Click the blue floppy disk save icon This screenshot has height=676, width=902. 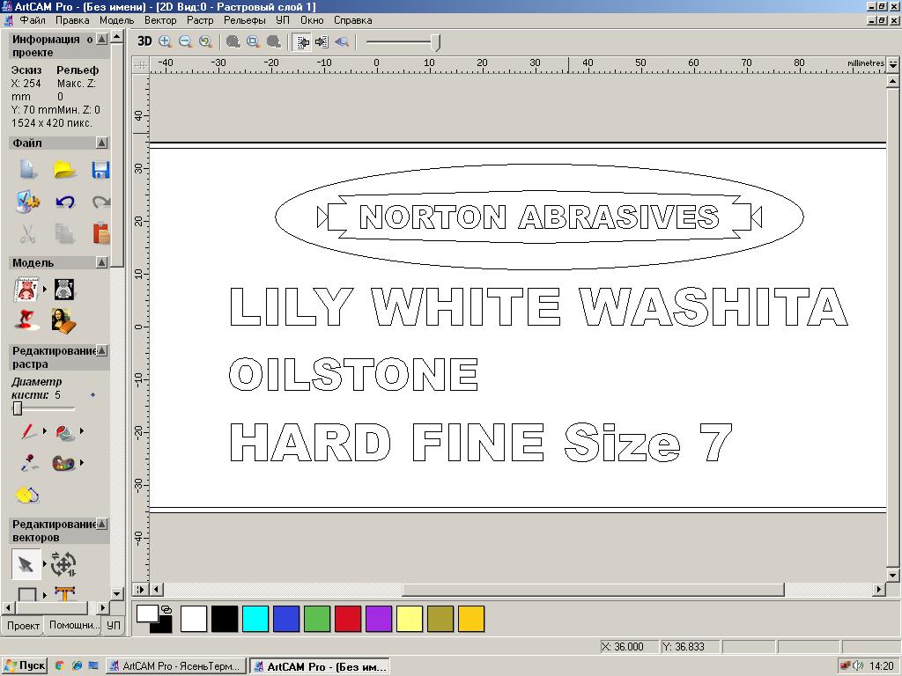[x=100, y=170]
